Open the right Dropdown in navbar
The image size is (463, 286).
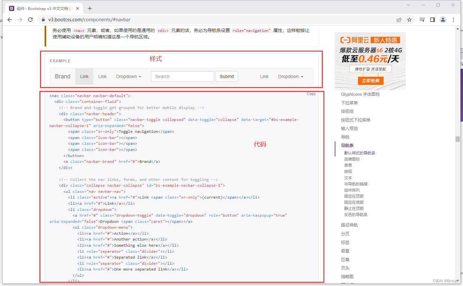291,76
